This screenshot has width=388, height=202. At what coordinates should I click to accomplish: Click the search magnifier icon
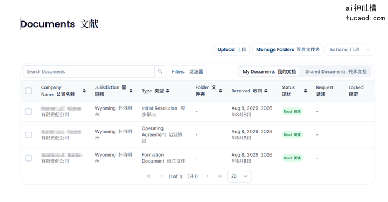coord(160,71)
